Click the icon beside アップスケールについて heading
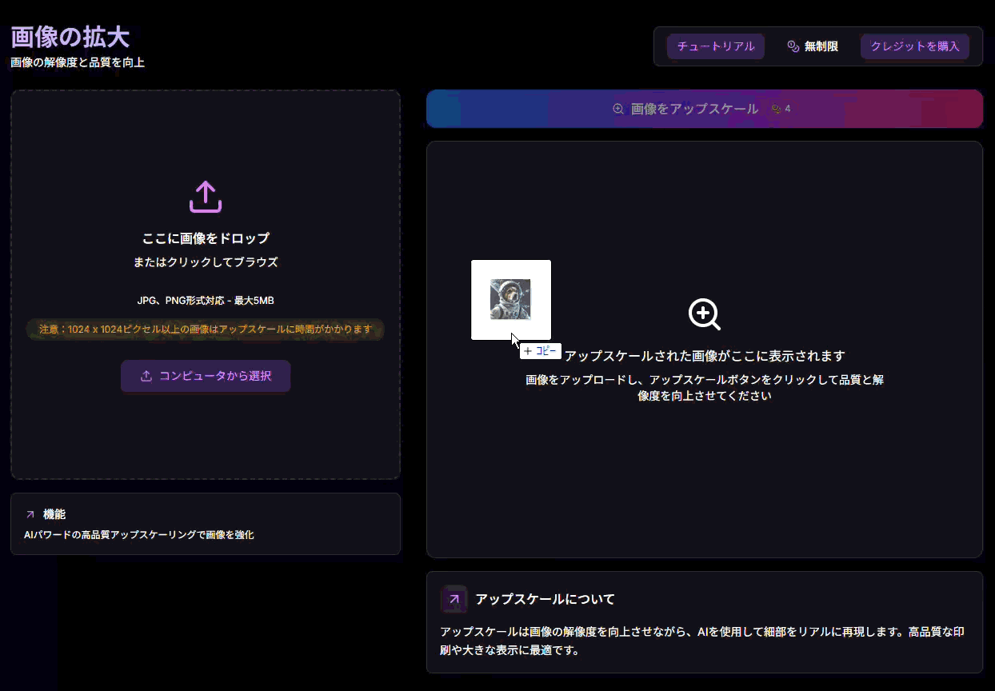The width and height of the screenshot is (995, 691). 454,599
